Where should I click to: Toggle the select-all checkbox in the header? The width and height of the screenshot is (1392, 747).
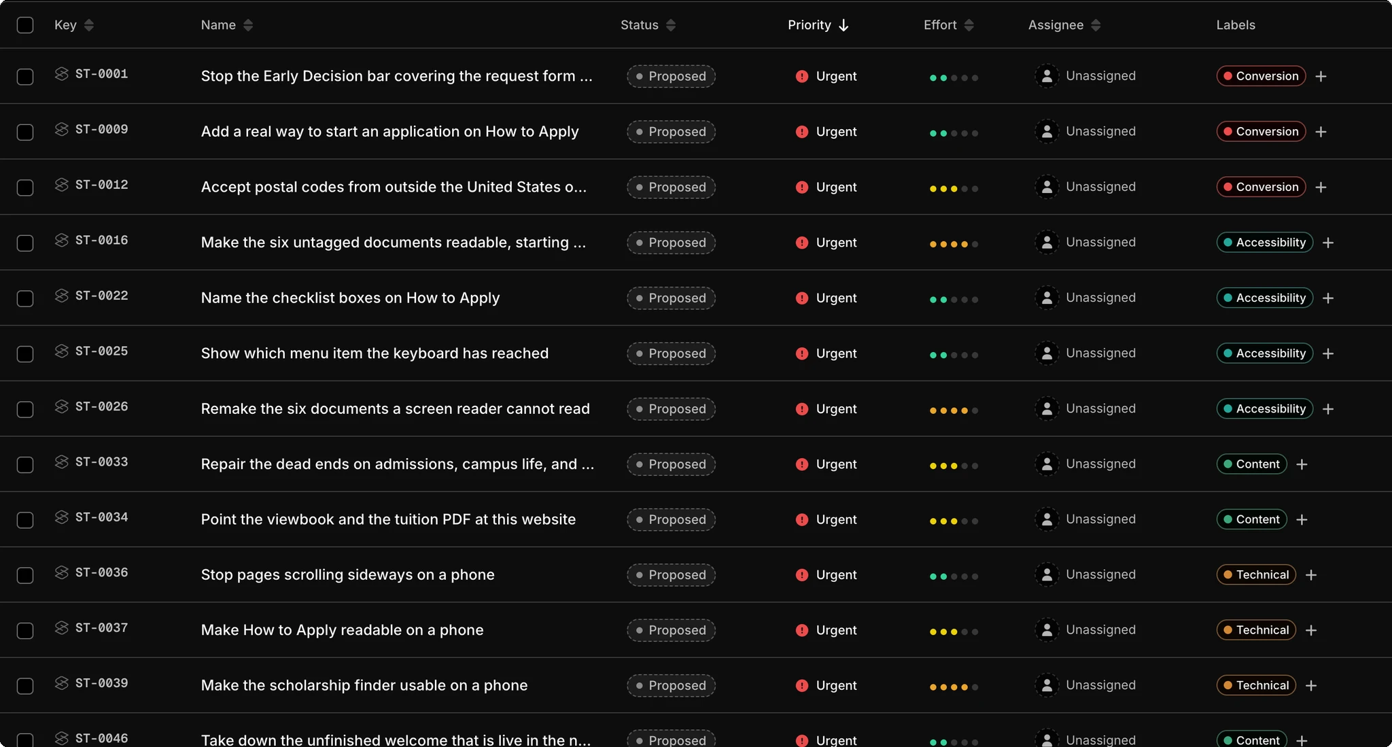pyautogui.click(x=25, y=25)
